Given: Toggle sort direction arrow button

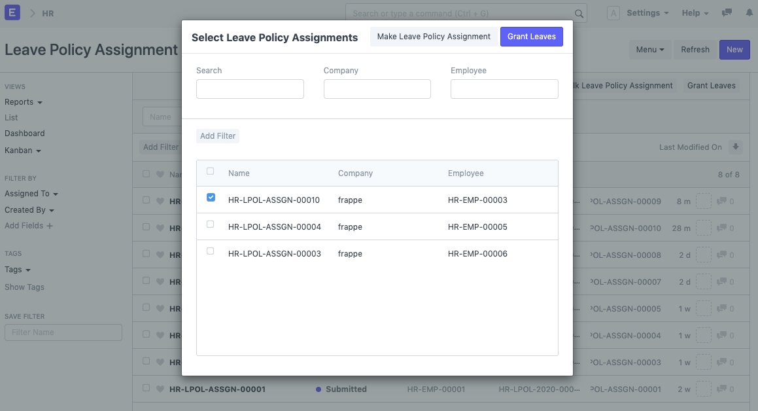Looking at the screenshot, I should pyautogui.click(x=736, y=147).
